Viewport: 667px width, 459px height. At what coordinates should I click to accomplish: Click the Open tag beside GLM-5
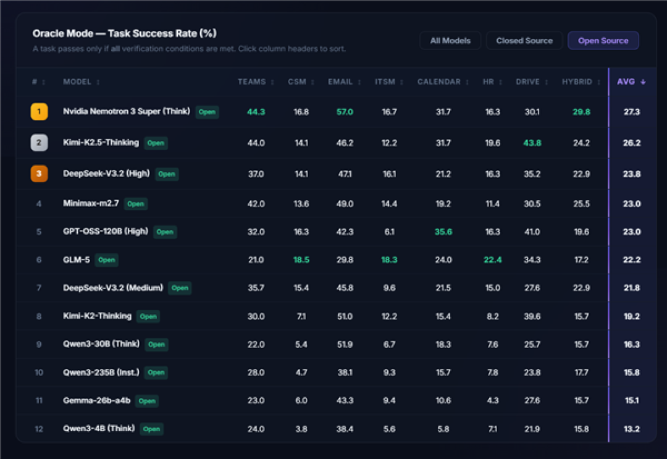point(106,260)
